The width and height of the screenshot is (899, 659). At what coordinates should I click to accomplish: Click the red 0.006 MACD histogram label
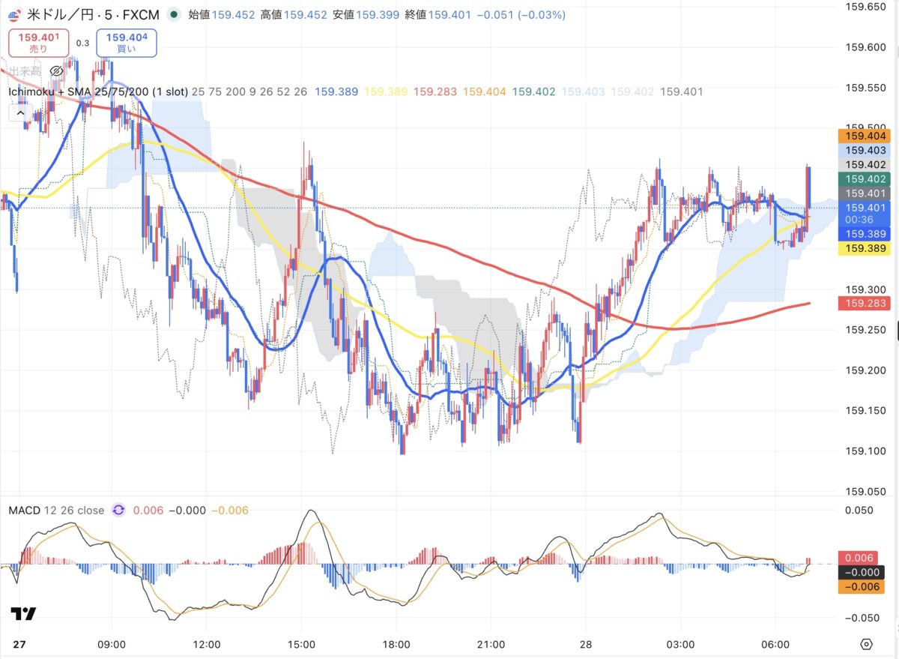point(866,558)
